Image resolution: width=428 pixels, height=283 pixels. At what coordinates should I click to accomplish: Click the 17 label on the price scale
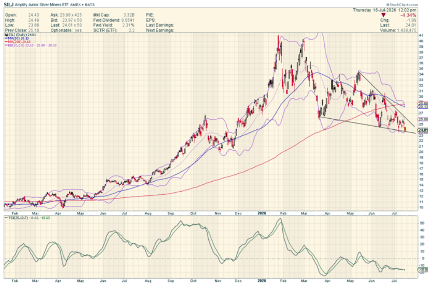(x=421, y=169)
